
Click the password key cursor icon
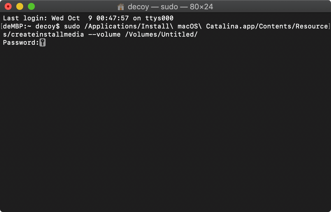[x=42, y=42]
